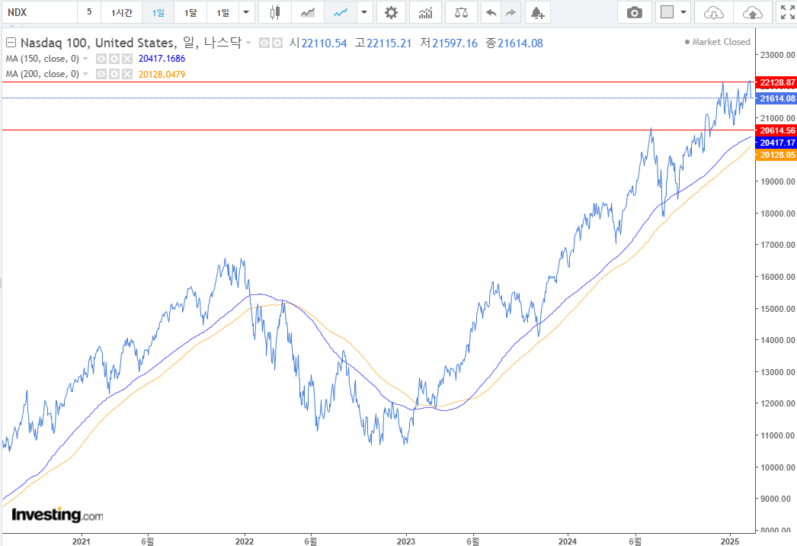The image size is (797, 546).
Task: Hide the MA (150, close, 0) line
Action: pyautogui.click(x=101, y=59)
